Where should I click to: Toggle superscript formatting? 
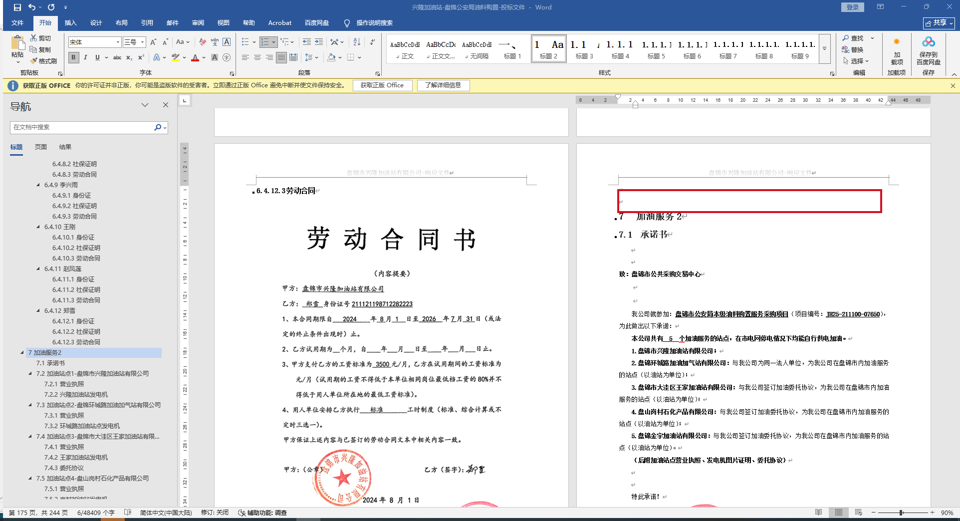(141, 57)
